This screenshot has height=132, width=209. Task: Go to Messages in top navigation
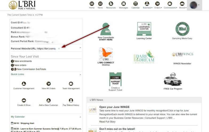[123, 5]
